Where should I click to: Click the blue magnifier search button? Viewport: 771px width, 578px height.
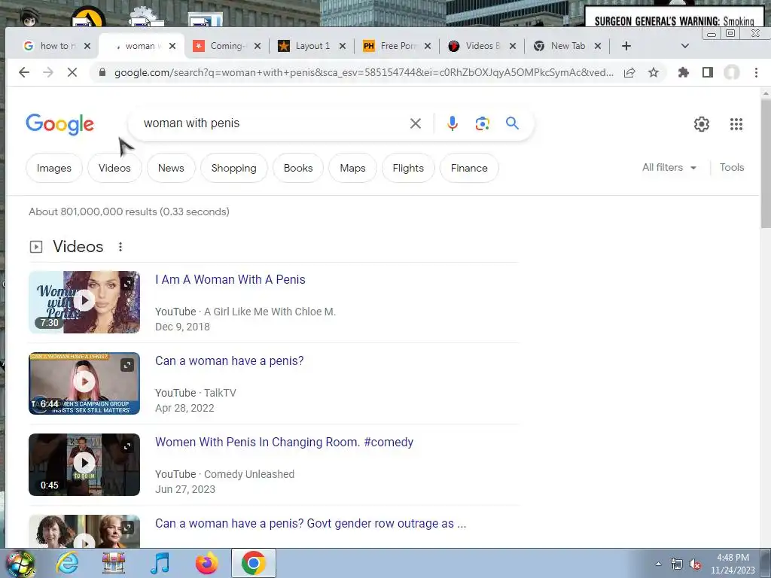[512, 123]
